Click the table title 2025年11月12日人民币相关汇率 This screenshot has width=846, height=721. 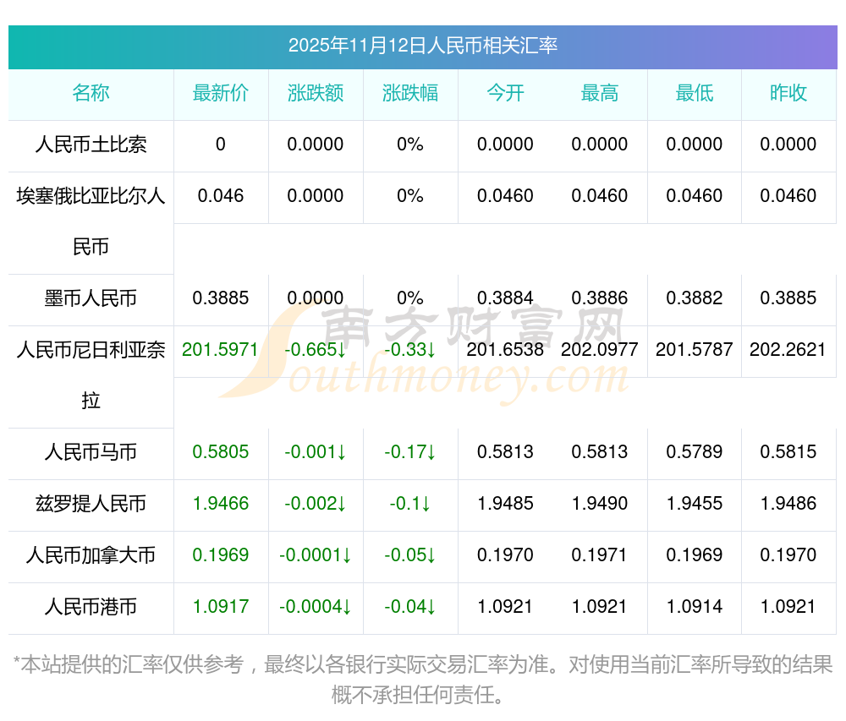422,46
